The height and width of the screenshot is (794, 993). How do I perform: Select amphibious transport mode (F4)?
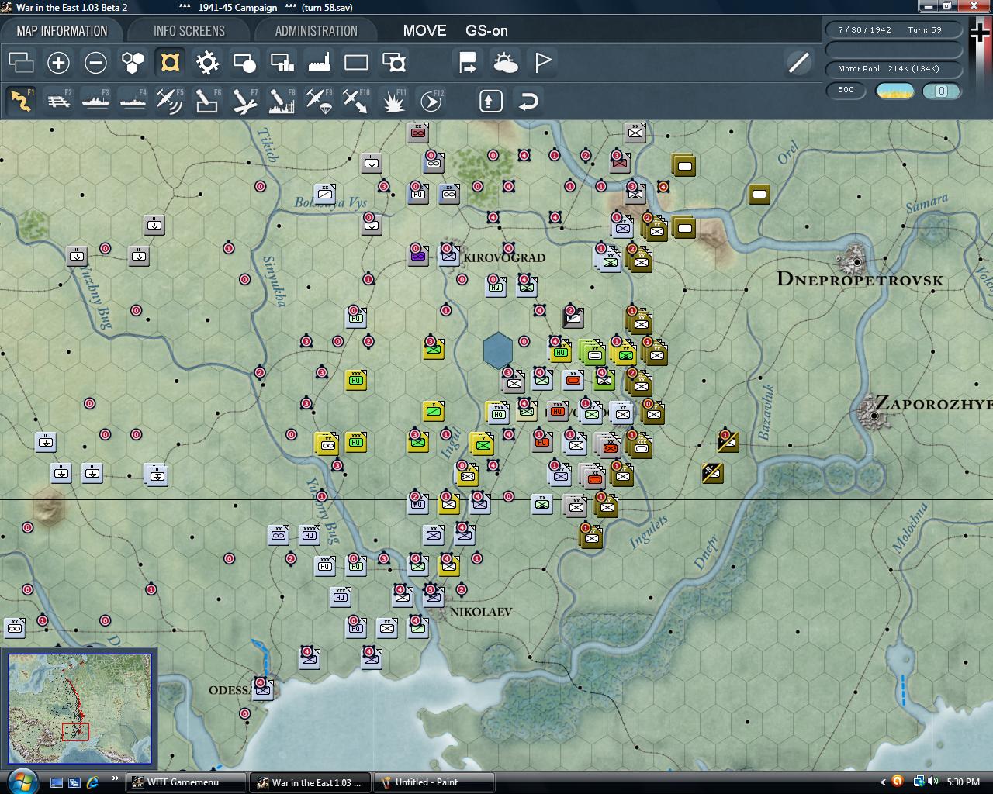click(133, 101)
